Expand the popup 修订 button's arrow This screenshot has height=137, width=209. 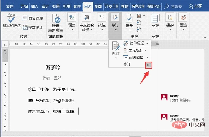[116, 58]
